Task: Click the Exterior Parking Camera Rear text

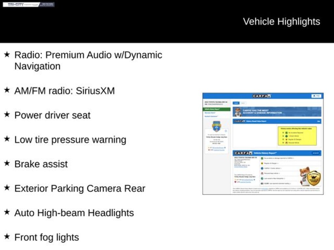Action: coord(80,188)
